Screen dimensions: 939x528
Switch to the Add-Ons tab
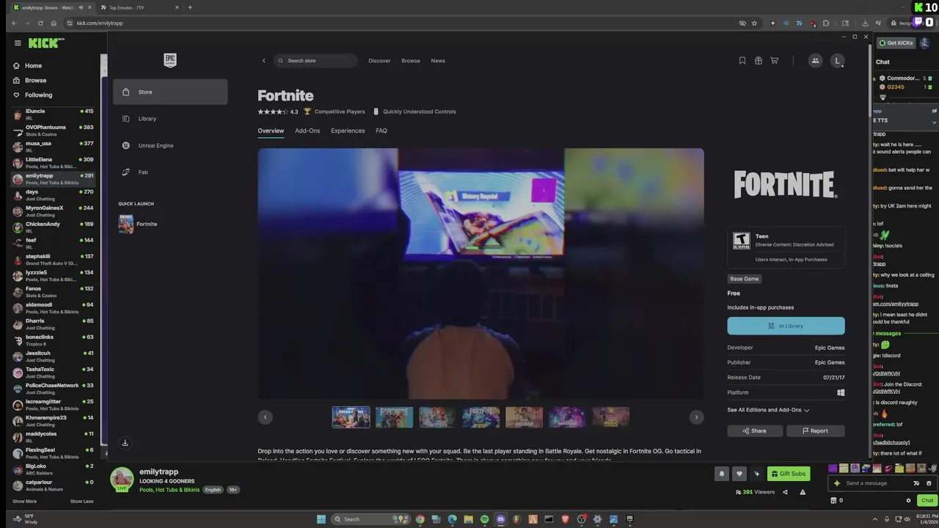(307, 131)
